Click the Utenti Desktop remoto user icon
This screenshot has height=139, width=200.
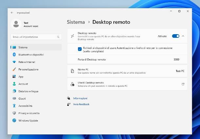[x=72, y=84]
